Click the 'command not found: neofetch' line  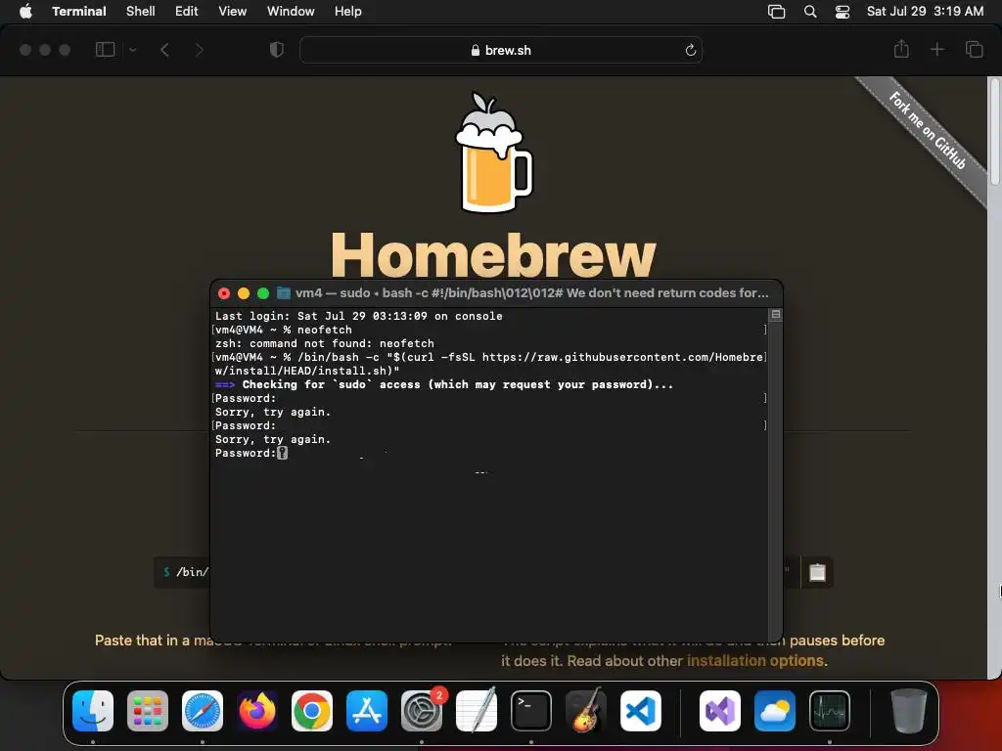click(x=325, y=343)
